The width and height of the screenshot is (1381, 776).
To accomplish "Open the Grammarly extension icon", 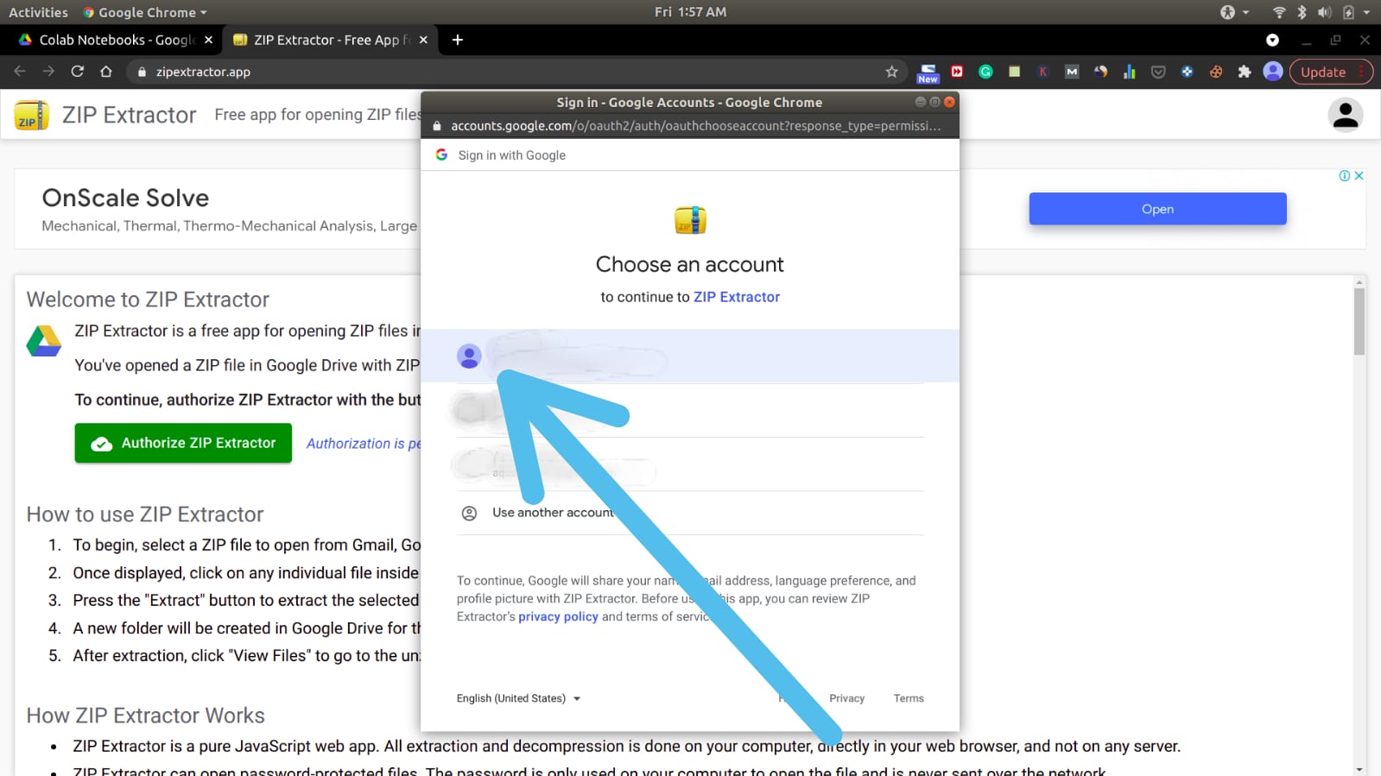I will [985, 72].
